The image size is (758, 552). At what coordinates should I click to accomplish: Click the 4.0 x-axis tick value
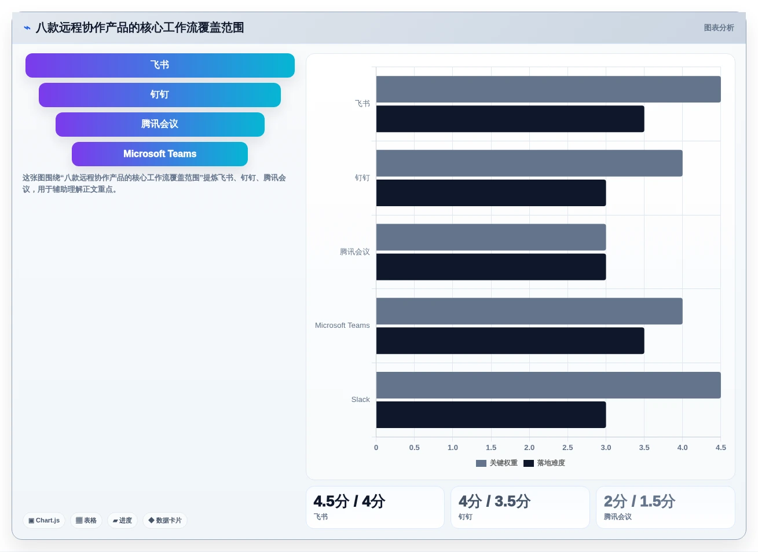(x=683, y=448)
